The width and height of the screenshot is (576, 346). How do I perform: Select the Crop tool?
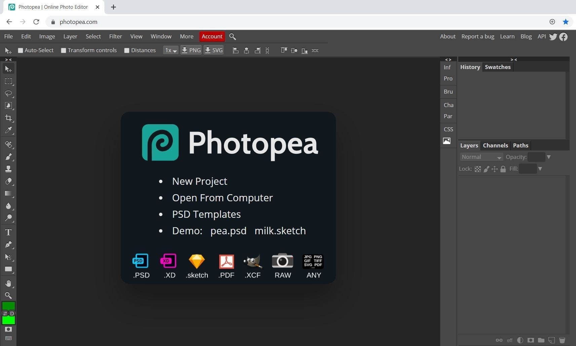point(8,118)
